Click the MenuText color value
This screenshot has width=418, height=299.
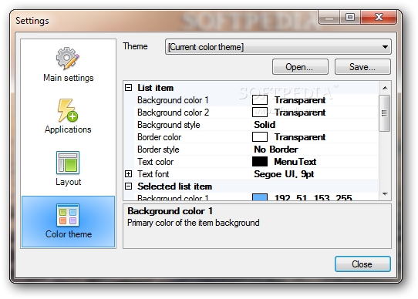pos(295,162)
